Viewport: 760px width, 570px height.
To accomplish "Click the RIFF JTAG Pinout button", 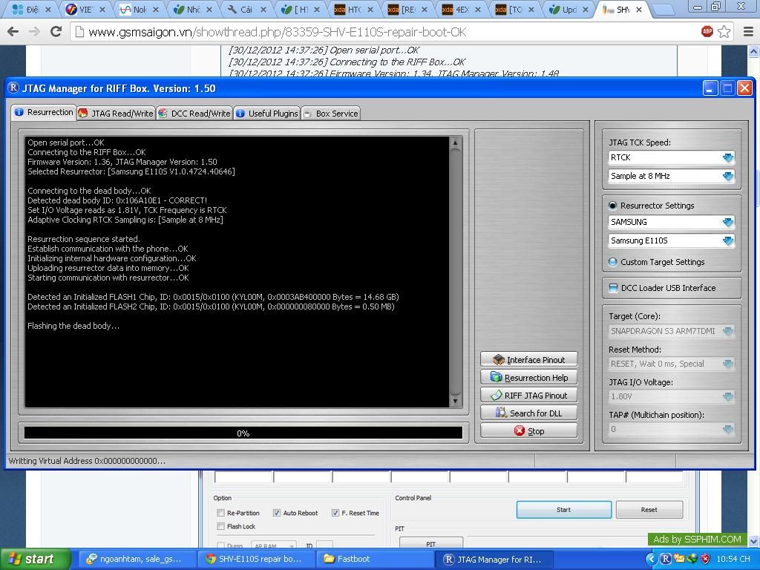I will pos(528,396).
